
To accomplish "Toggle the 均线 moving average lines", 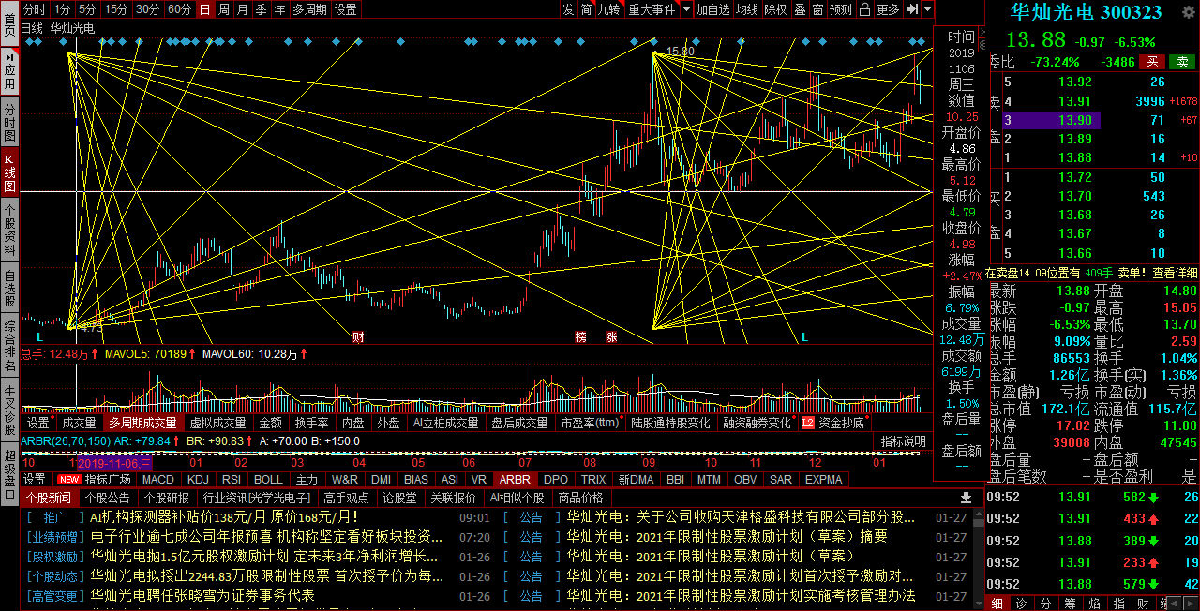I will click(x=746, y=9).
